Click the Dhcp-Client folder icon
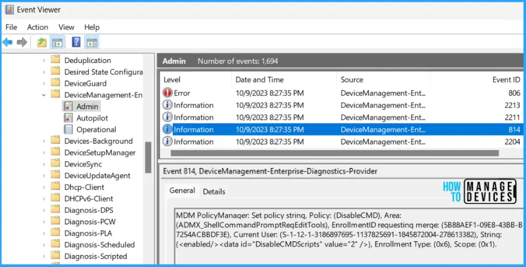Screen dimensions: 526x267 [x=55, y=187]
